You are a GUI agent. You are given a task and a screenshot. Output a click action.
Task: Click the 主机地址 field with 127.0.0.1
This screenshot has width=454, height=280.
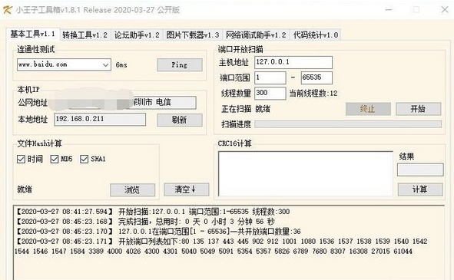[x=293, y=62]
